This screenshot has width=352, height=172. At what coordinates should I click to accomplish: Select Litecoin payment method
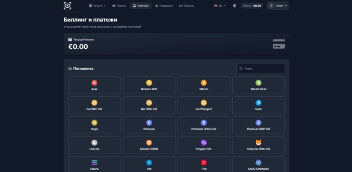click(x=94, y=145)
